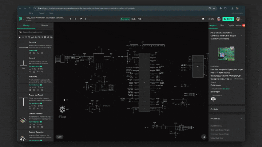
Task: Open the browser extensions icon
Action: coord(225,8)
